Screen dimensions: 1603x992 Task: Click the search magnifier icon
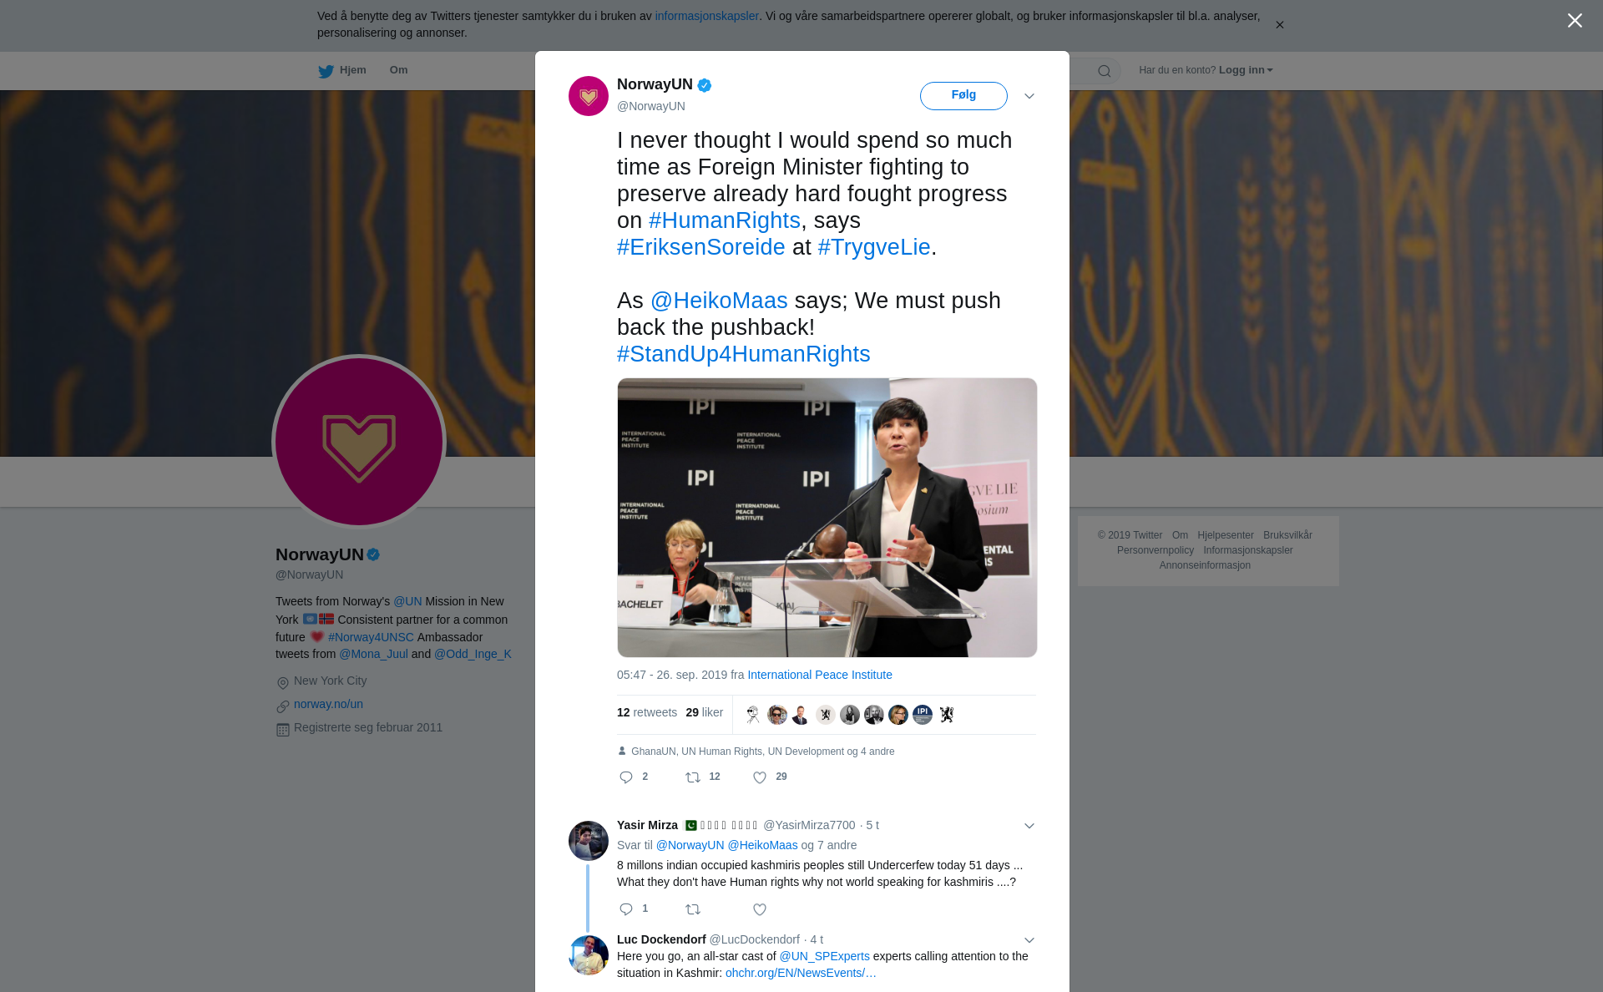(1105, 71)
